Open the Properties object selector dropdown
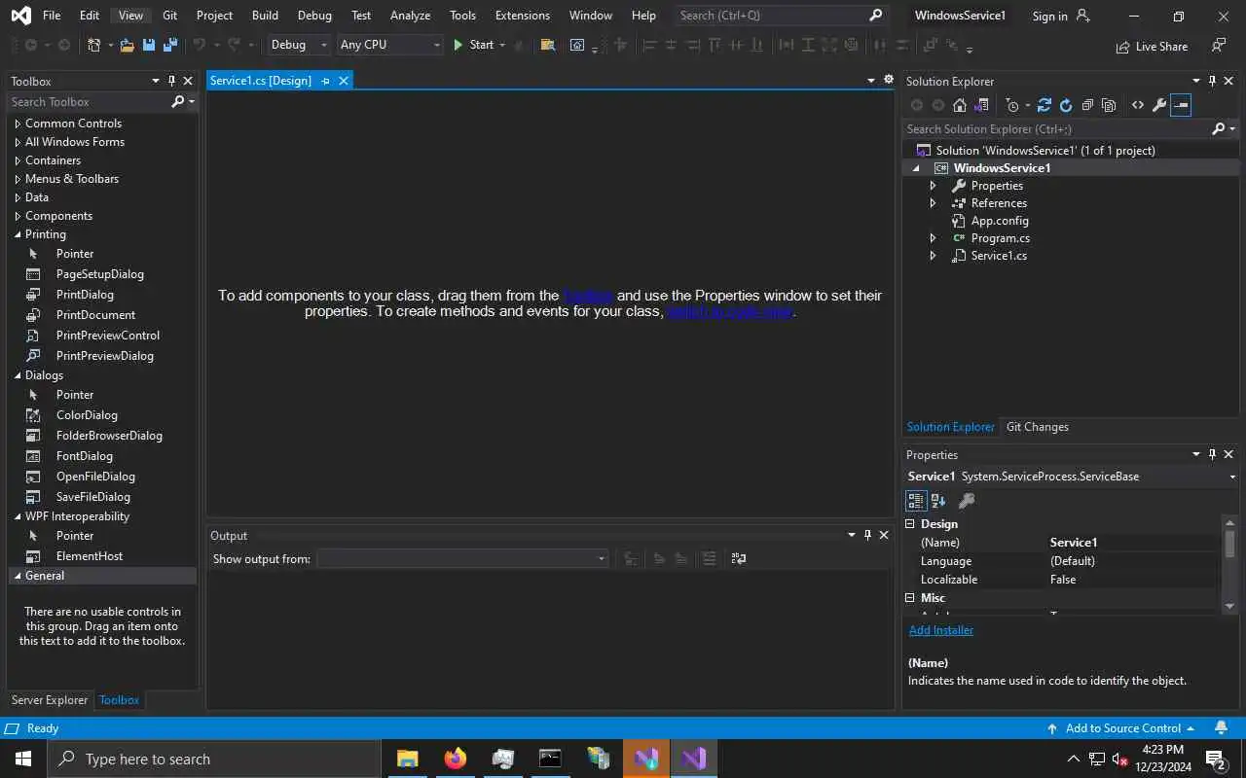Screen dimensions: 1246x778 tap(1232, 477)
